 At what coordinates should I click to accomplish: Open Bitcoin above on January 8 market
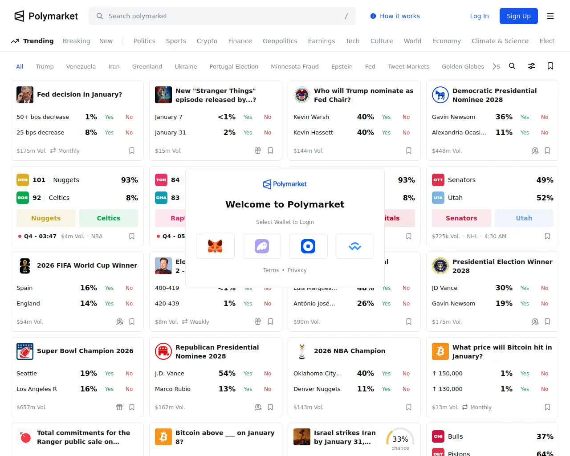tap(225, 437)
